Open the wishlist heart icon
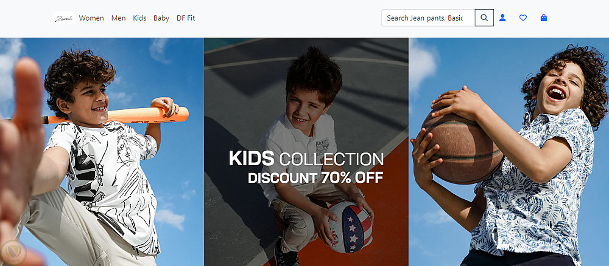The height and width of the screenshot is (266, 609). pyautogui.click(x=523, y=18)
